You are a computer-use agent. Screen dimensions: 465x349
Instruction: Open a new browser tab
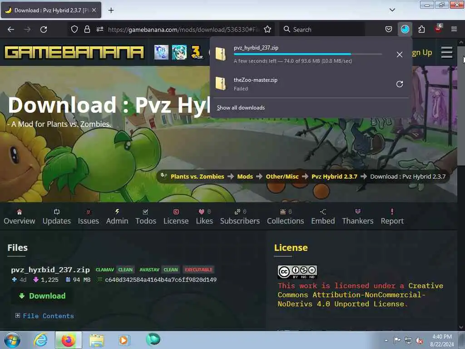click(x=111, y=10)
